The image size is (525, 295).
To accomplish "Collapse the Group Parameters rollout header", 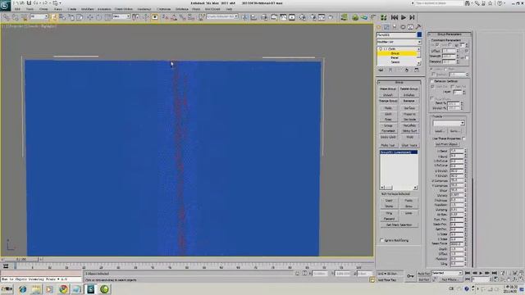I will [x=450, y=34].
